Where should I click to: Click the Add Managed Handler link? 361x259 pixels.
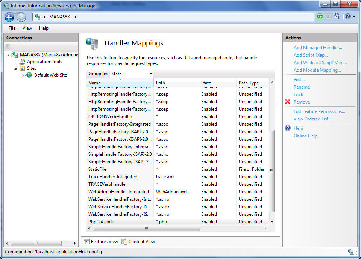tap(318, 48)
